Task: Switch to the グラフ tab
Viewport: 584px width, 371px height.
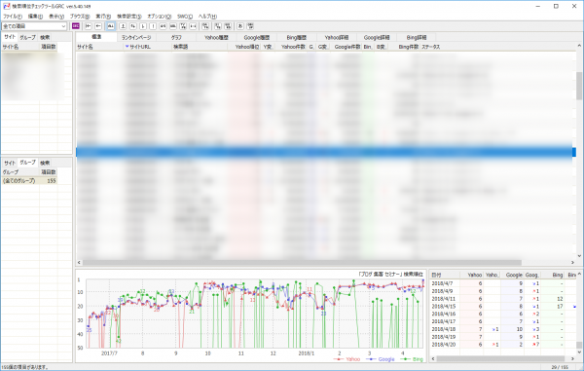Action: pos(176,37)
